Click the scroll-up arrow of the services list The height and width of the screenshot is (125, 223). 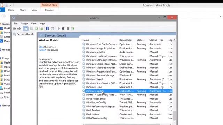(x=174, y=40)
